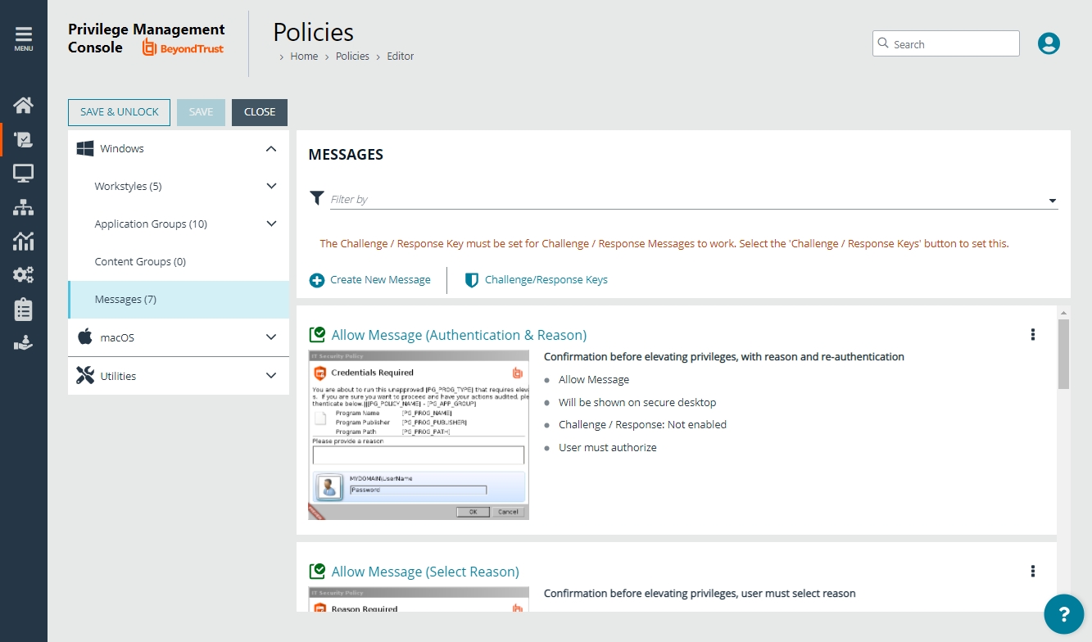
Task: Open the sidebar analytics chart icon
Action: 23,241
